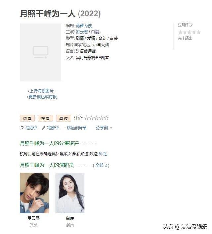Rate one star in 评价 row
The height and width of the screenshot is (234, 212).
pyautogui.click(x=87, y=118)
